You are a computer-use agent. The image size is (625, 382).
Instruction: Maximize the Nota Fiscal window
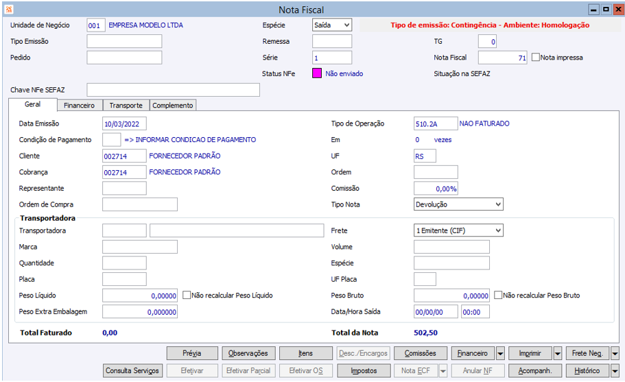click(x=606, y=10)
